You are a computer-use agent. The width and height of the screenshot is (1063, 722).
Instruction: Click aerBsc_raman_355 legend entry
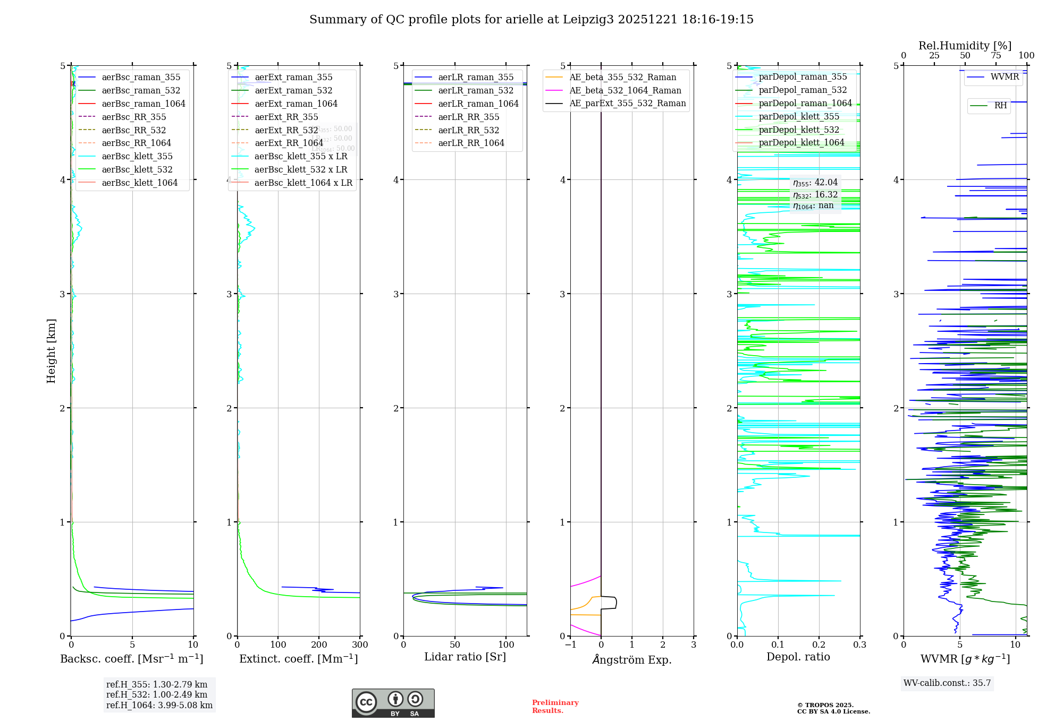click(x=141, y=78)
